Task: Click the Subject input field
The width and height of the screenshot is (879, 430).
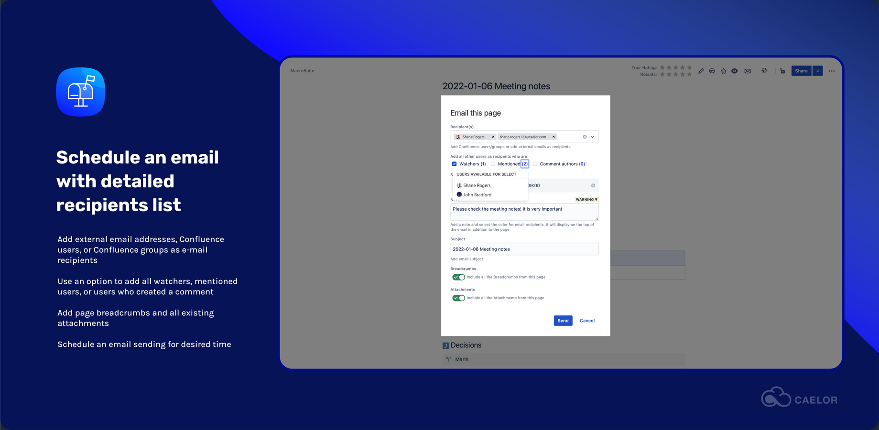Action: pyautogui.click(x=524, y=249)
